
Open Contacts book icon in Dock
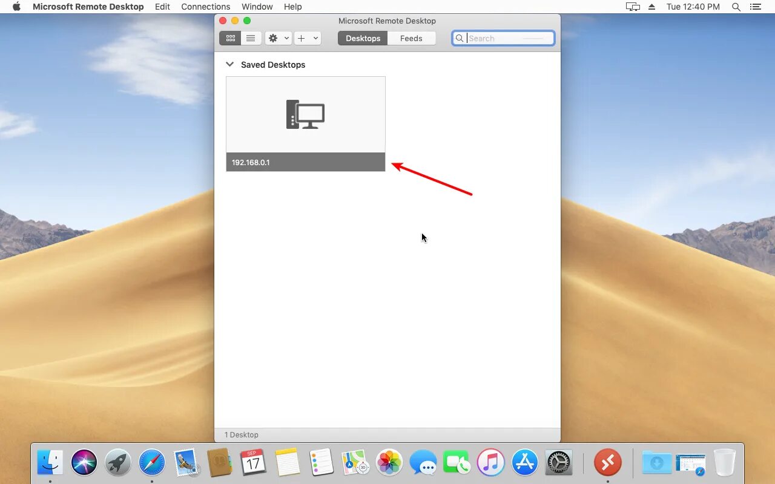coord(220,463)
